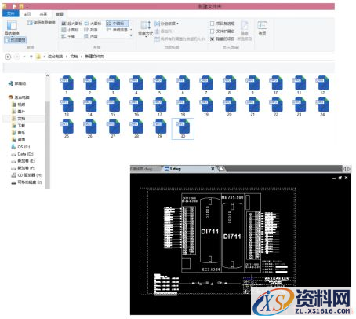Choose 中图标 medium icons layout

(x=117, y=24)
